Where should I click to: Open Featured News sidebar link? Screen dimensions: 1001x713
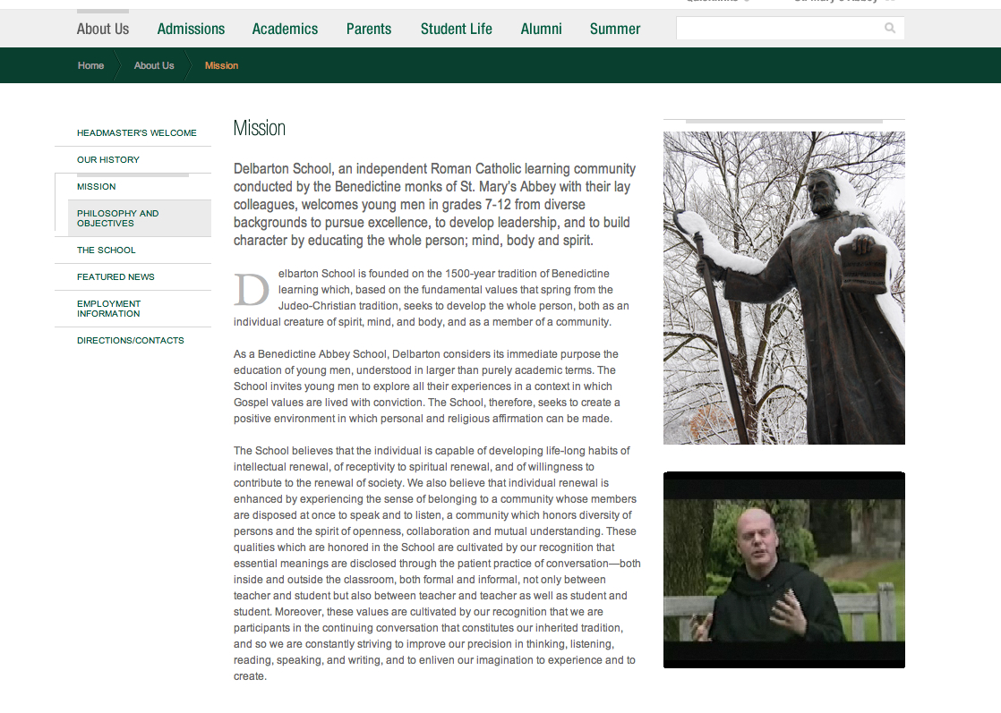[115, 276]
